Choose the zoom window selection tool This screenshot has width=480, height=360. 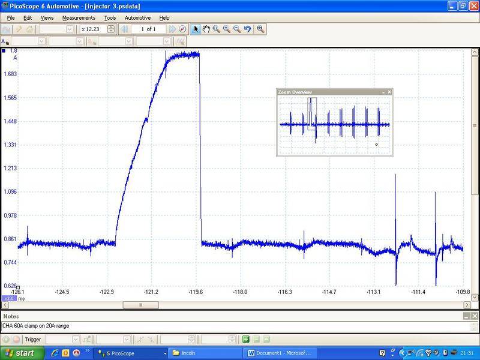(x=217, y=29)
